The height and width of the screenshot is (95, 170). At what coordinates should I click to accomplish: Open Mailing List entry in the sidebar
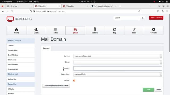coord(21,79)
